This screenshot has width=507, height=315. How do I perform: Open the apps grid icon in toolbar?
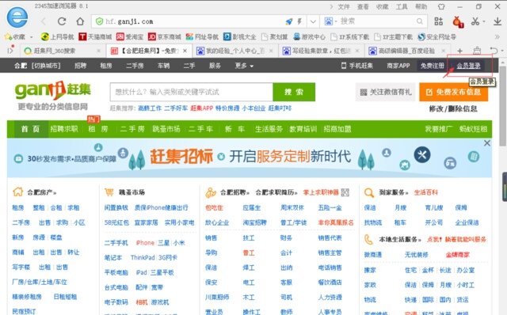coord(438,21)
